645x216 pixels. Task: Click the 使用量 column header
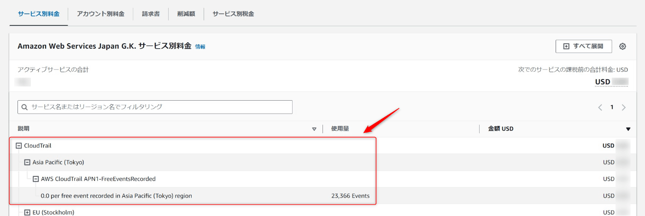click(x=340, y=129)
